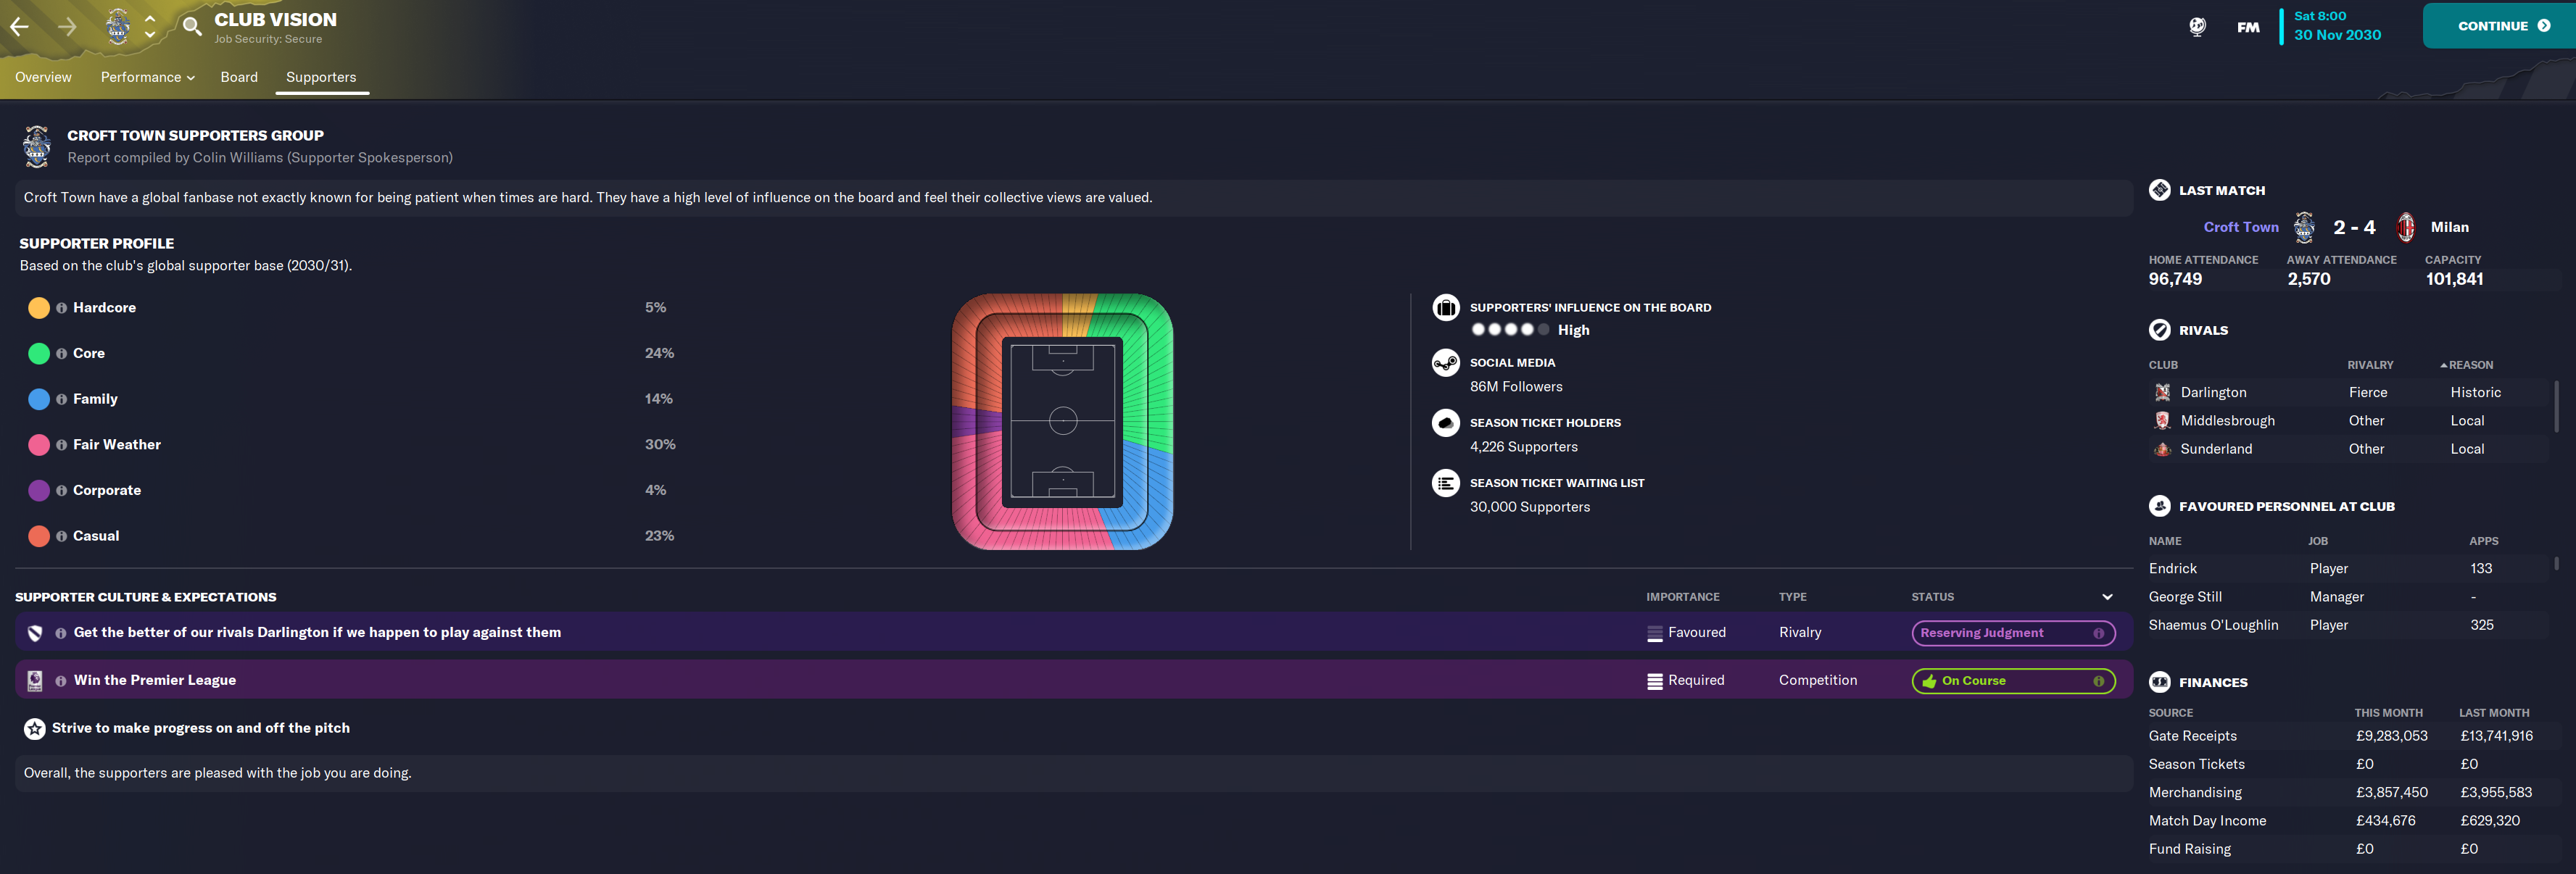Click the Season Ticket Holders icon

(1445, 423)
